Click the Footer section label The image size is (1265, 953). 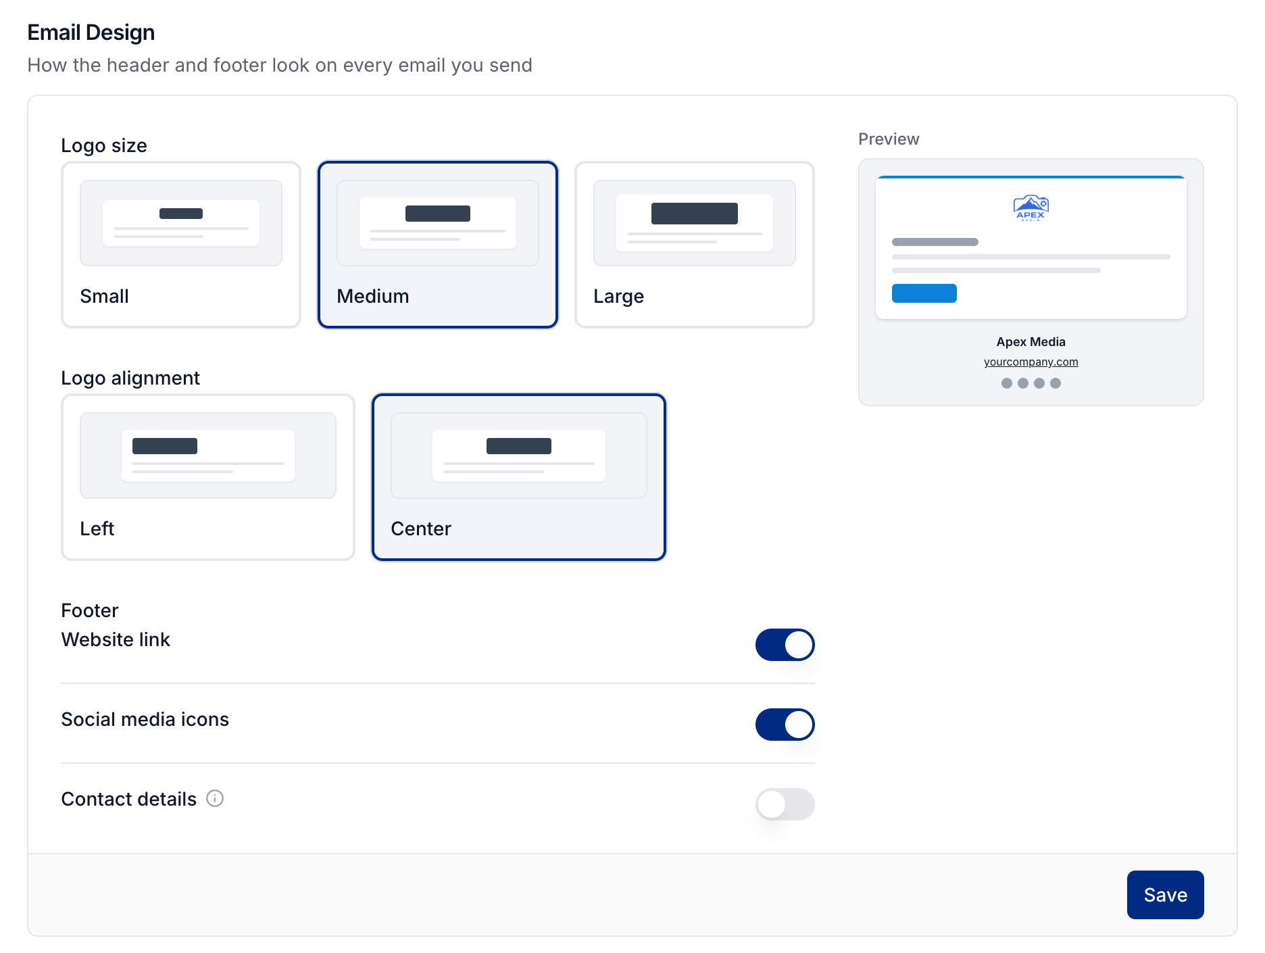pos(90,610)
